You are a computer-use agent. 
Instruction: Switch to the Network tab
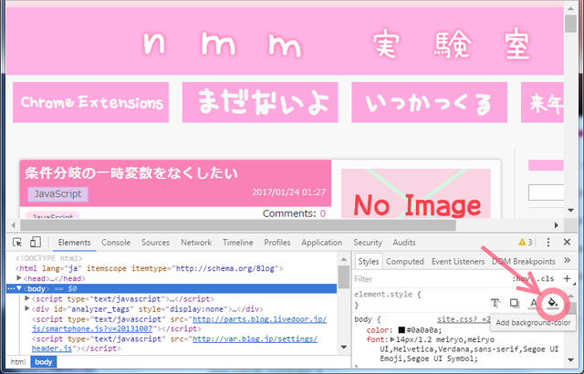[196, 243]
